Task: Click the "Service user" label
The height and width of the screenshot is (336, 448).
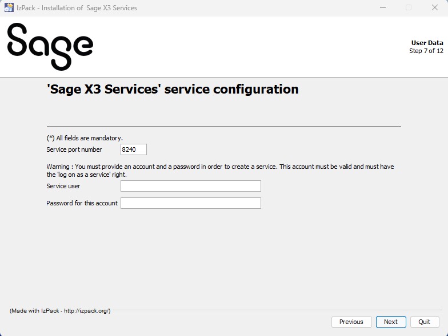Action: (63, 186)
